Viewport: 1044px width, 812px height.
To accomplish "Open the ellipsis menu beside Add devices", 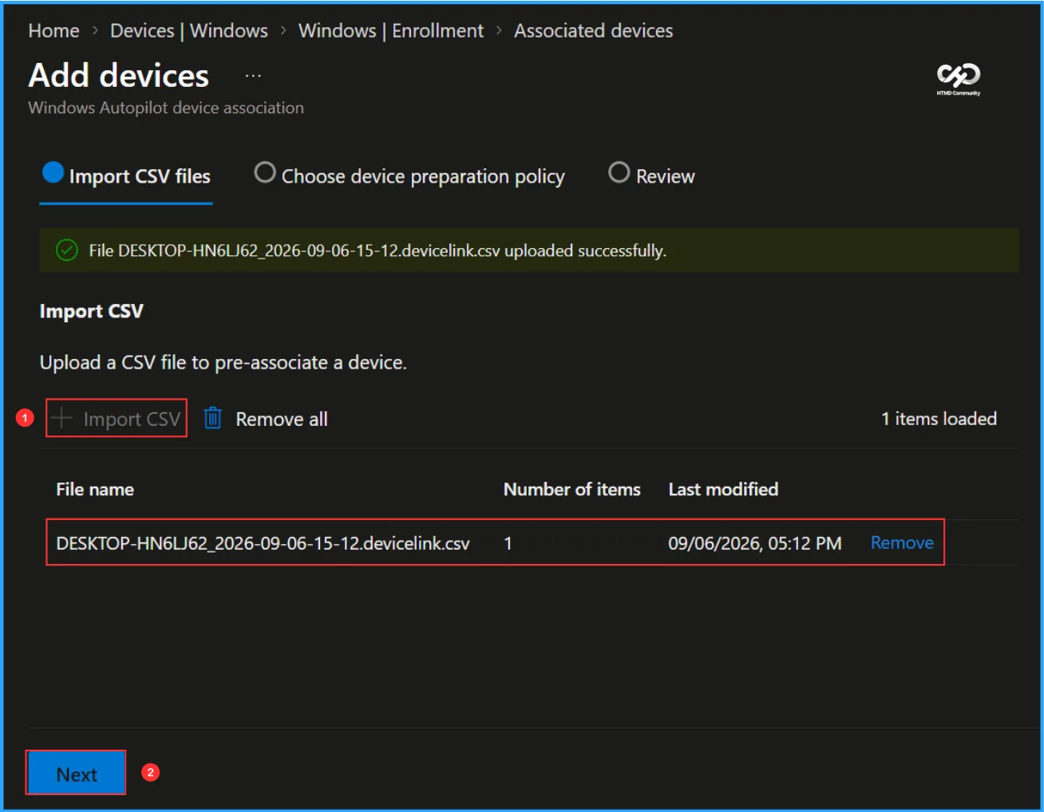I will 253,76.
